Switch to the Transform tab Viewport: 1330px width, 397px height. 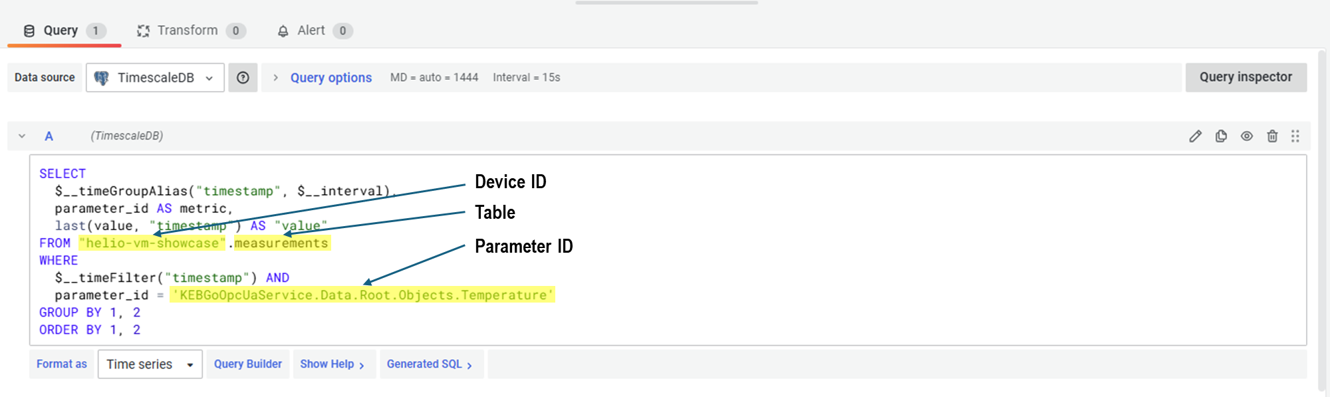coord(188,31)
